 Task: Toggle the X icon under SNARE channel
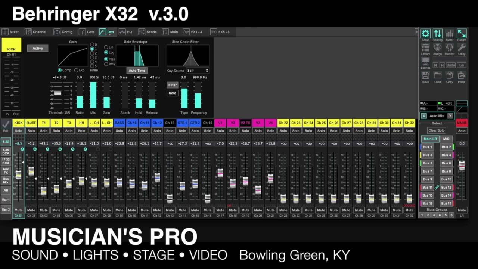(x=35, y=149)
